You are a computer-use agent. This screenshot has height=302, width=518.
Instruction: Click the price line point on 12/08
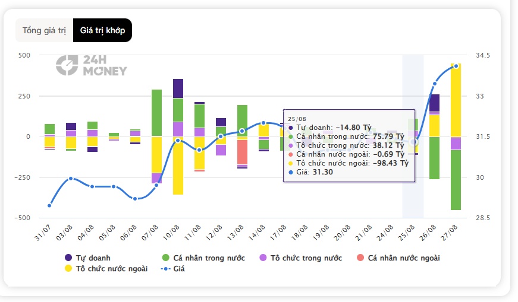[x=221, y=136]
